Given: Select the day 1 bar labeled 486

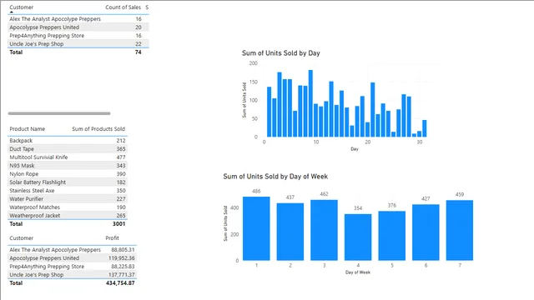Looking at the screenshot, I should pyautogui.click(x=256, y=228).
